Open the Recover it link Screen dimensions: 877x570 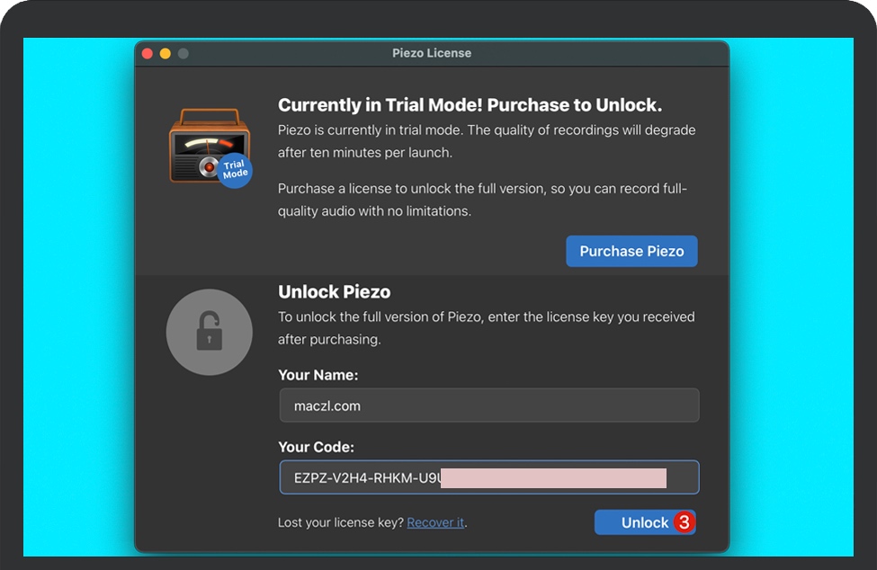pos(435,522)
